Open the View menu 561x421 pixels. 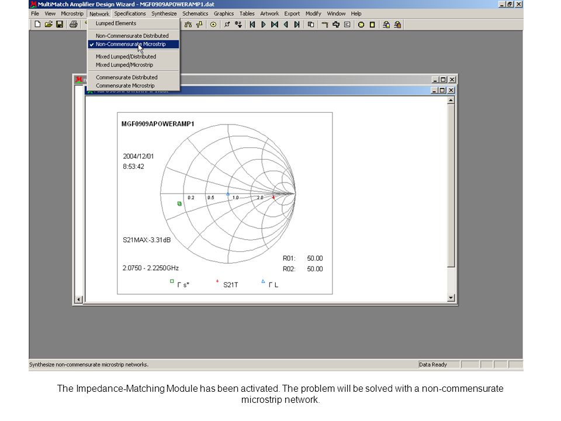point(50,13)
